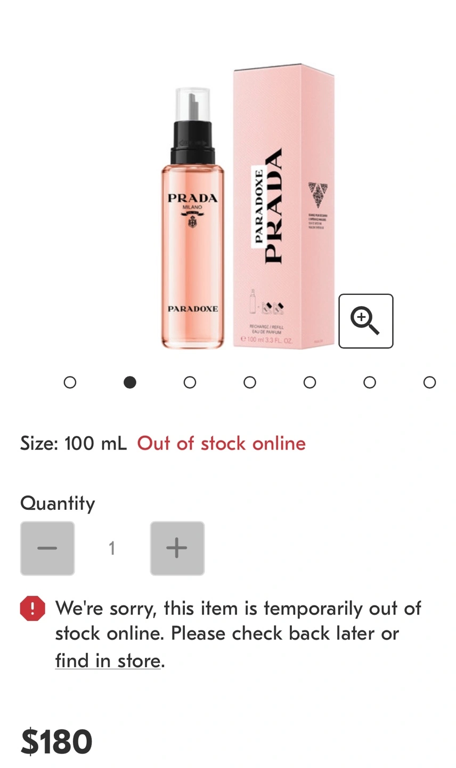
Task: Click the Quantity label
Action: coord(58,503)
